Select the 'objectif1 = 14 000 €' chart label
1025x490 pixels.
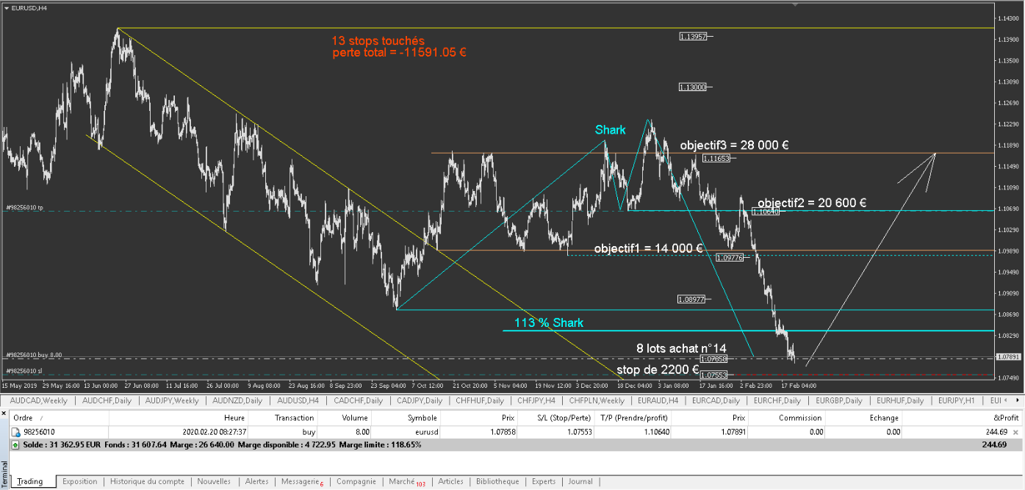pos(648,248)
